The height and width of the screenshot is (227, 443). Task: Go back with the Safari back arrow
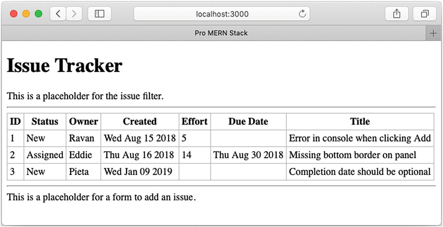pos(58,14)
